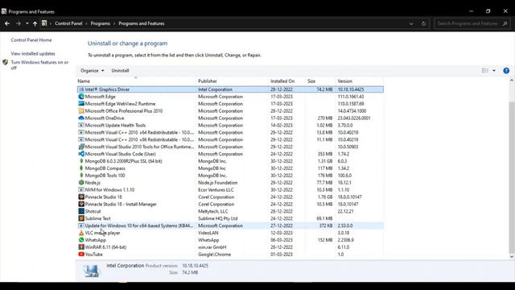Sort by the Installed On column header
The height and width of the screenshot is (290, 515).
tap(287, 81)
